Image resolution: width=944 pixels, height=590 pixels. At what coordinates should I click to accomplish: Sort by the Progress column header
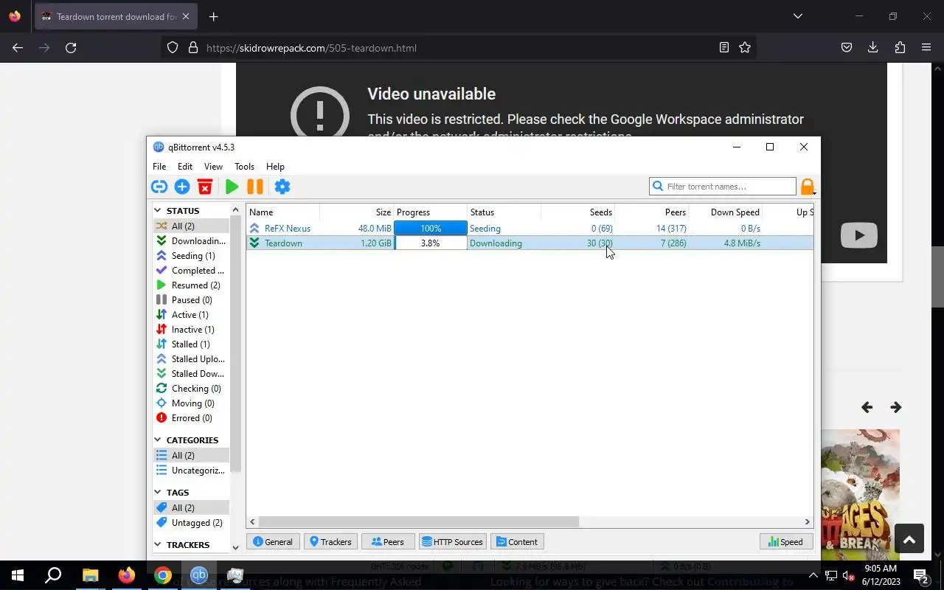point(430,212)
